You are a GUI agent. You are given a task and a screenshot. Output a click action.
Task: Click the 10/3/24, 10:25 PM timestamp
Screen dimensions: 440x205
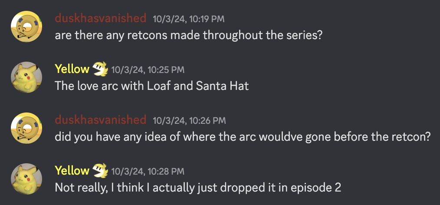[x=148, y=70]
